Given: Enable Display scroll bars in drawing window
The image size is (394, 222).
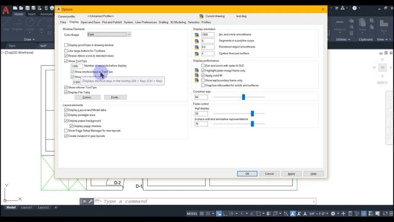Looking at the screenshot, I should pos(66,45).
